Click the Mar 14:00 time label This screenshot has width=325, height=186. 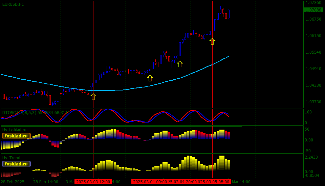pyautogui.click(x=241, y=182)
